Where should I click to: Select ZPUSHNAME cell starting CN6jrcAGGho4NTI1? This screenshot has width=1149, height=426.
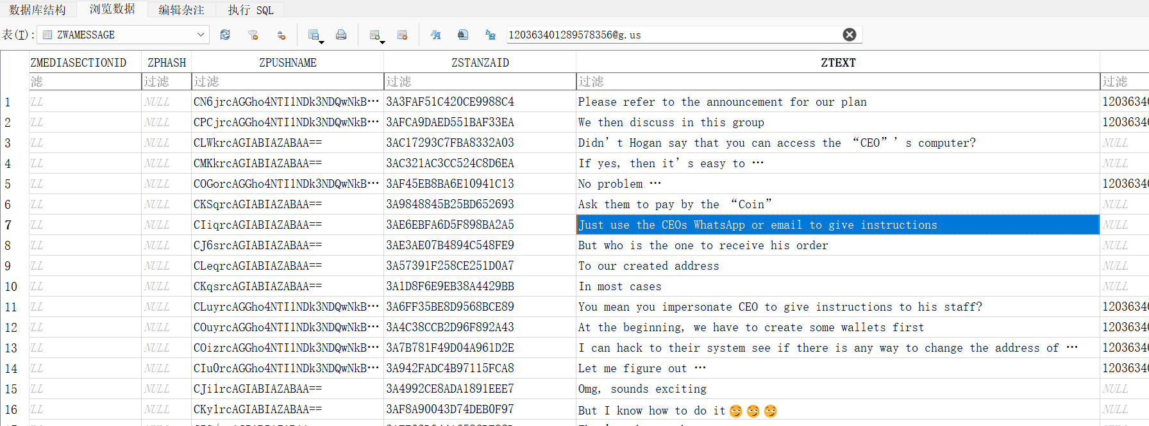(x=288, y=102)
